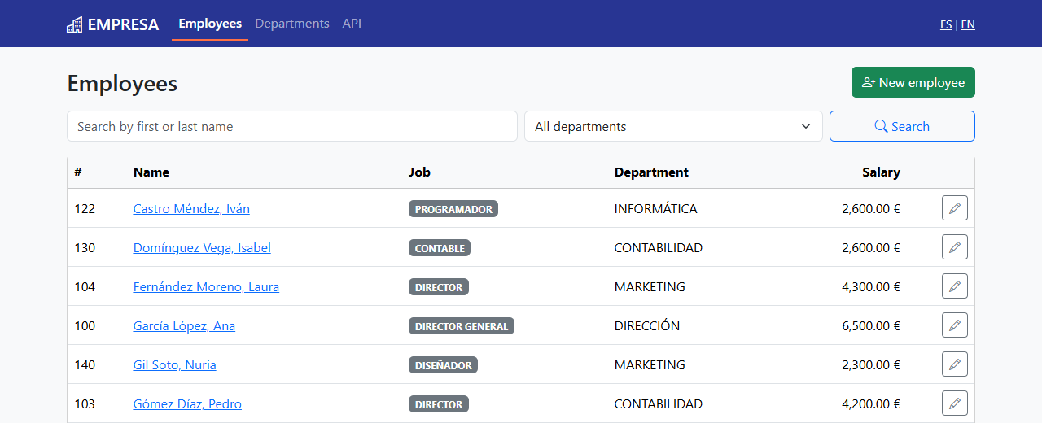Open Gómez Díaz, Pedro profile link

187,403
